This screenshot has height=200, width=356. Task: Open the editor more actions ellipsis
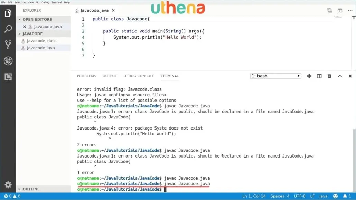click(x=350, y=10)
